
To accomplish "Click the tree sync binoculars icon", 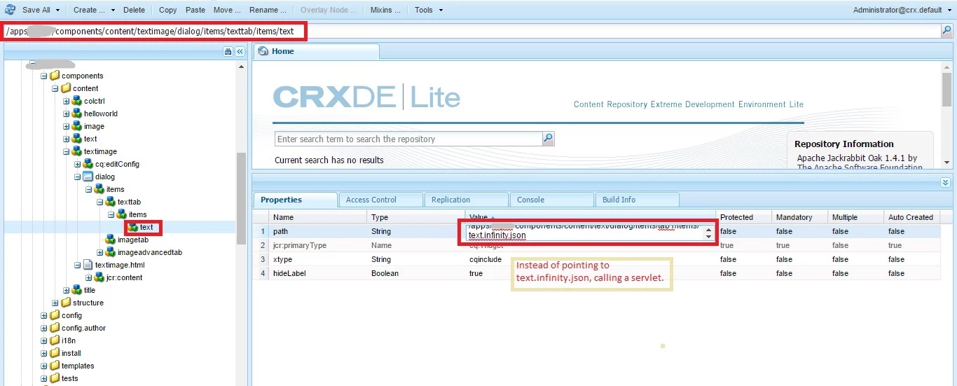I will (228, 52).
